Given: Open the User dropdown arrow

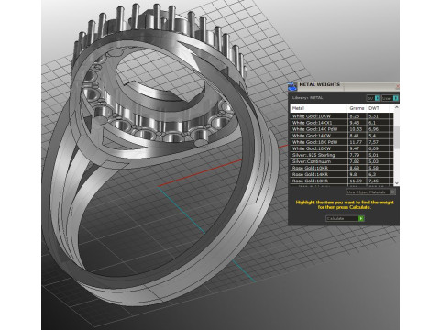Looking at the screenshot, I should tap(396, 98).
